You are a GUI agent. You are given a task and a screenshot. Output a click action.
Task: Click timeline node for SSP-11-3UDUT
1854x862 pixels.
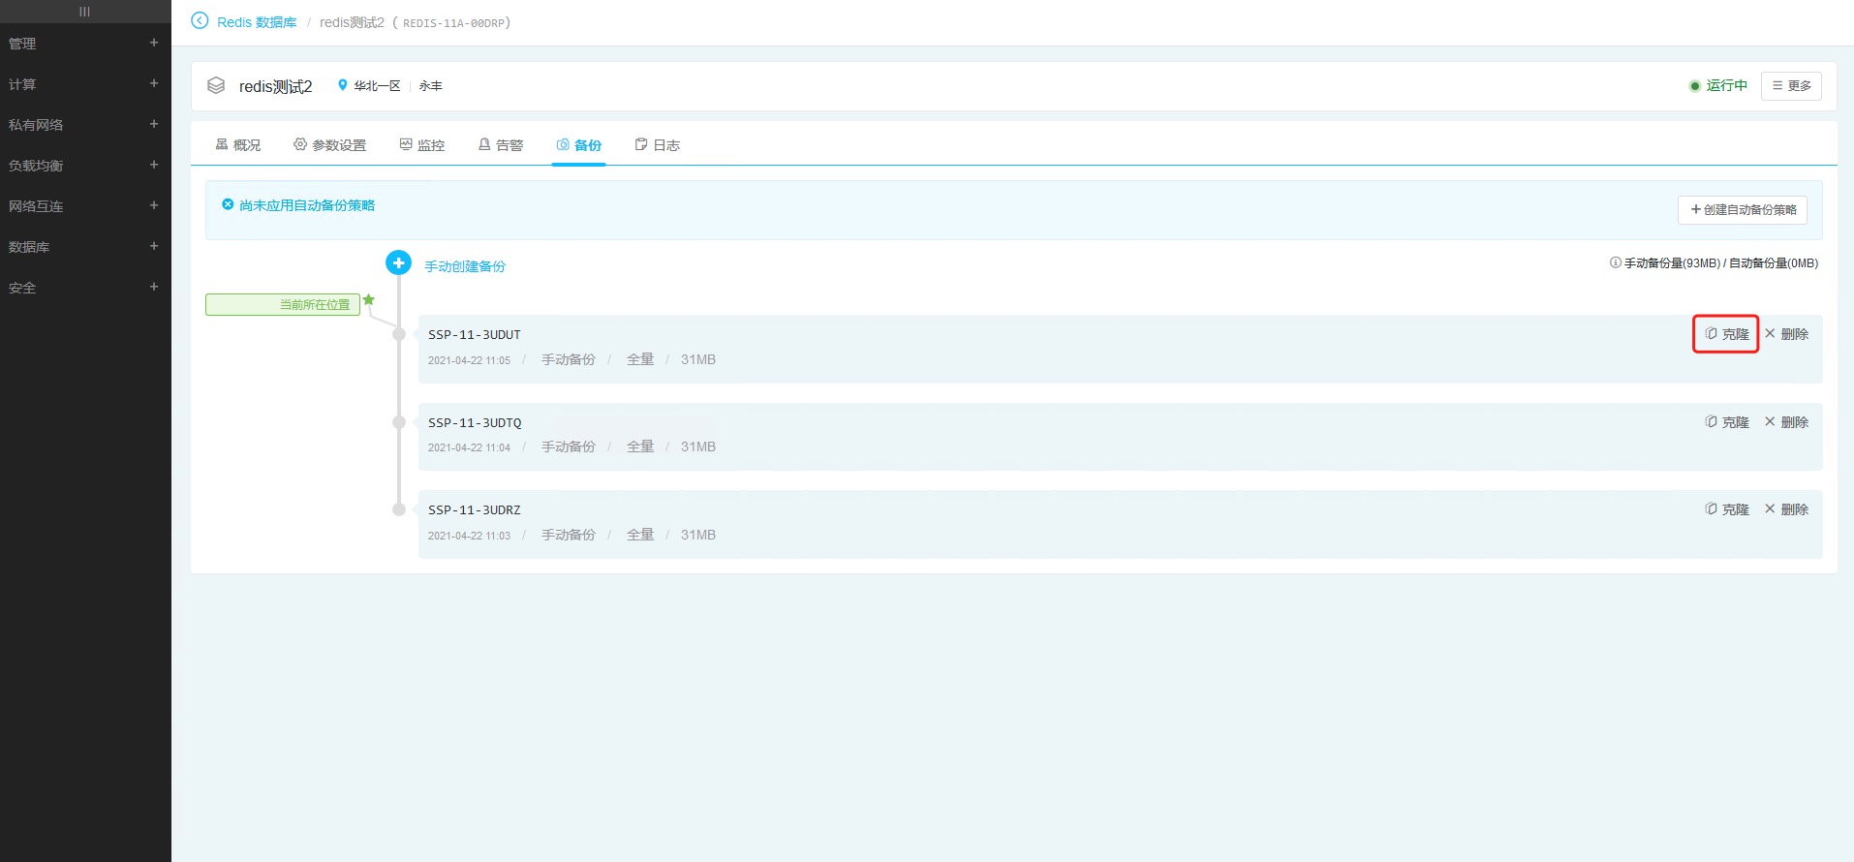[399, 334]
